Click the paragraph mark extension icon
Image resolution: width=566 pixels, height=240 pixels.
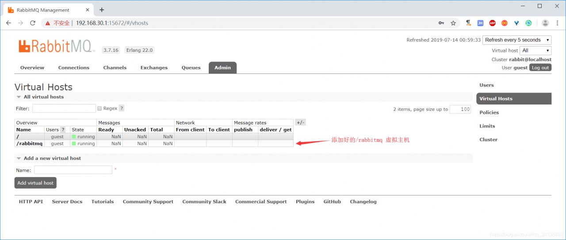468,23
